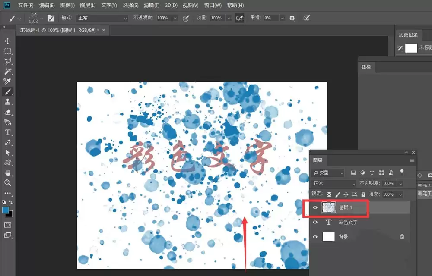Image resolution: width=432 pixels, height=276 pixels.
Task: Hide the 图层 1 layer
Action: pos(315,207)
